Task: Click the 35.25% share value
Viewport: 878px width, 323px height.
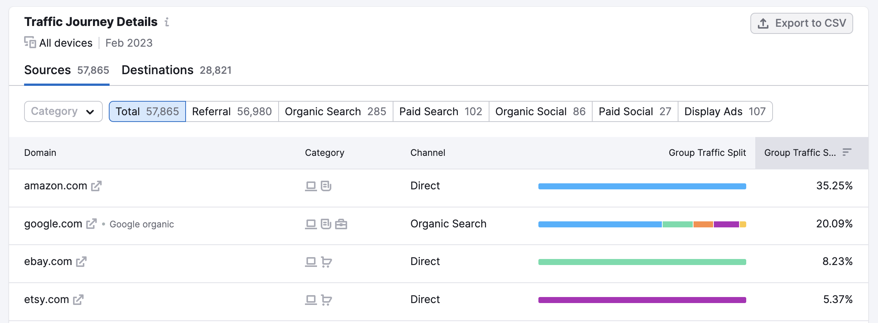Action: pos(834,186)
